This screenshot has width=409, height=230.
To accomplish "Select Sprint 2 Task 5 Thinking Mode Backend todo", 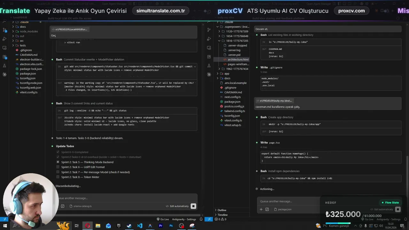I will coord(58,162).
